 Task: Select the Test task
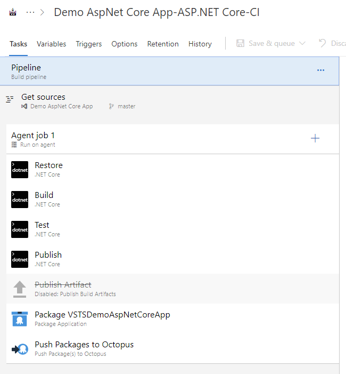click(172, 229)
